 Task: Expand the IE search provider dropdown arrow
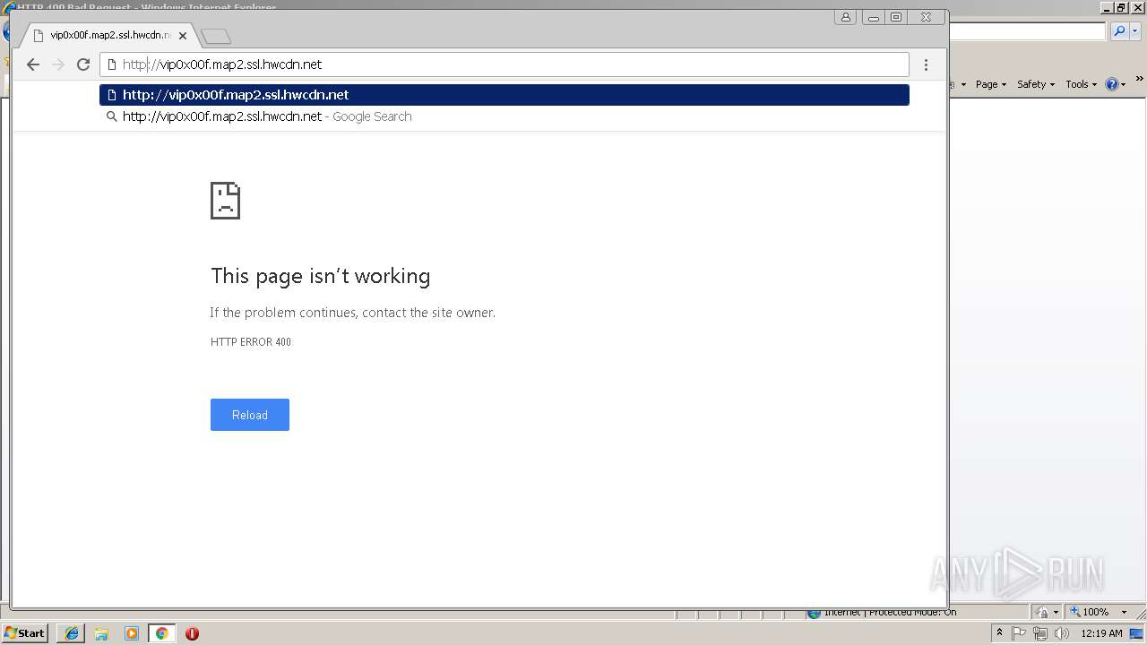coord(1134,31)
